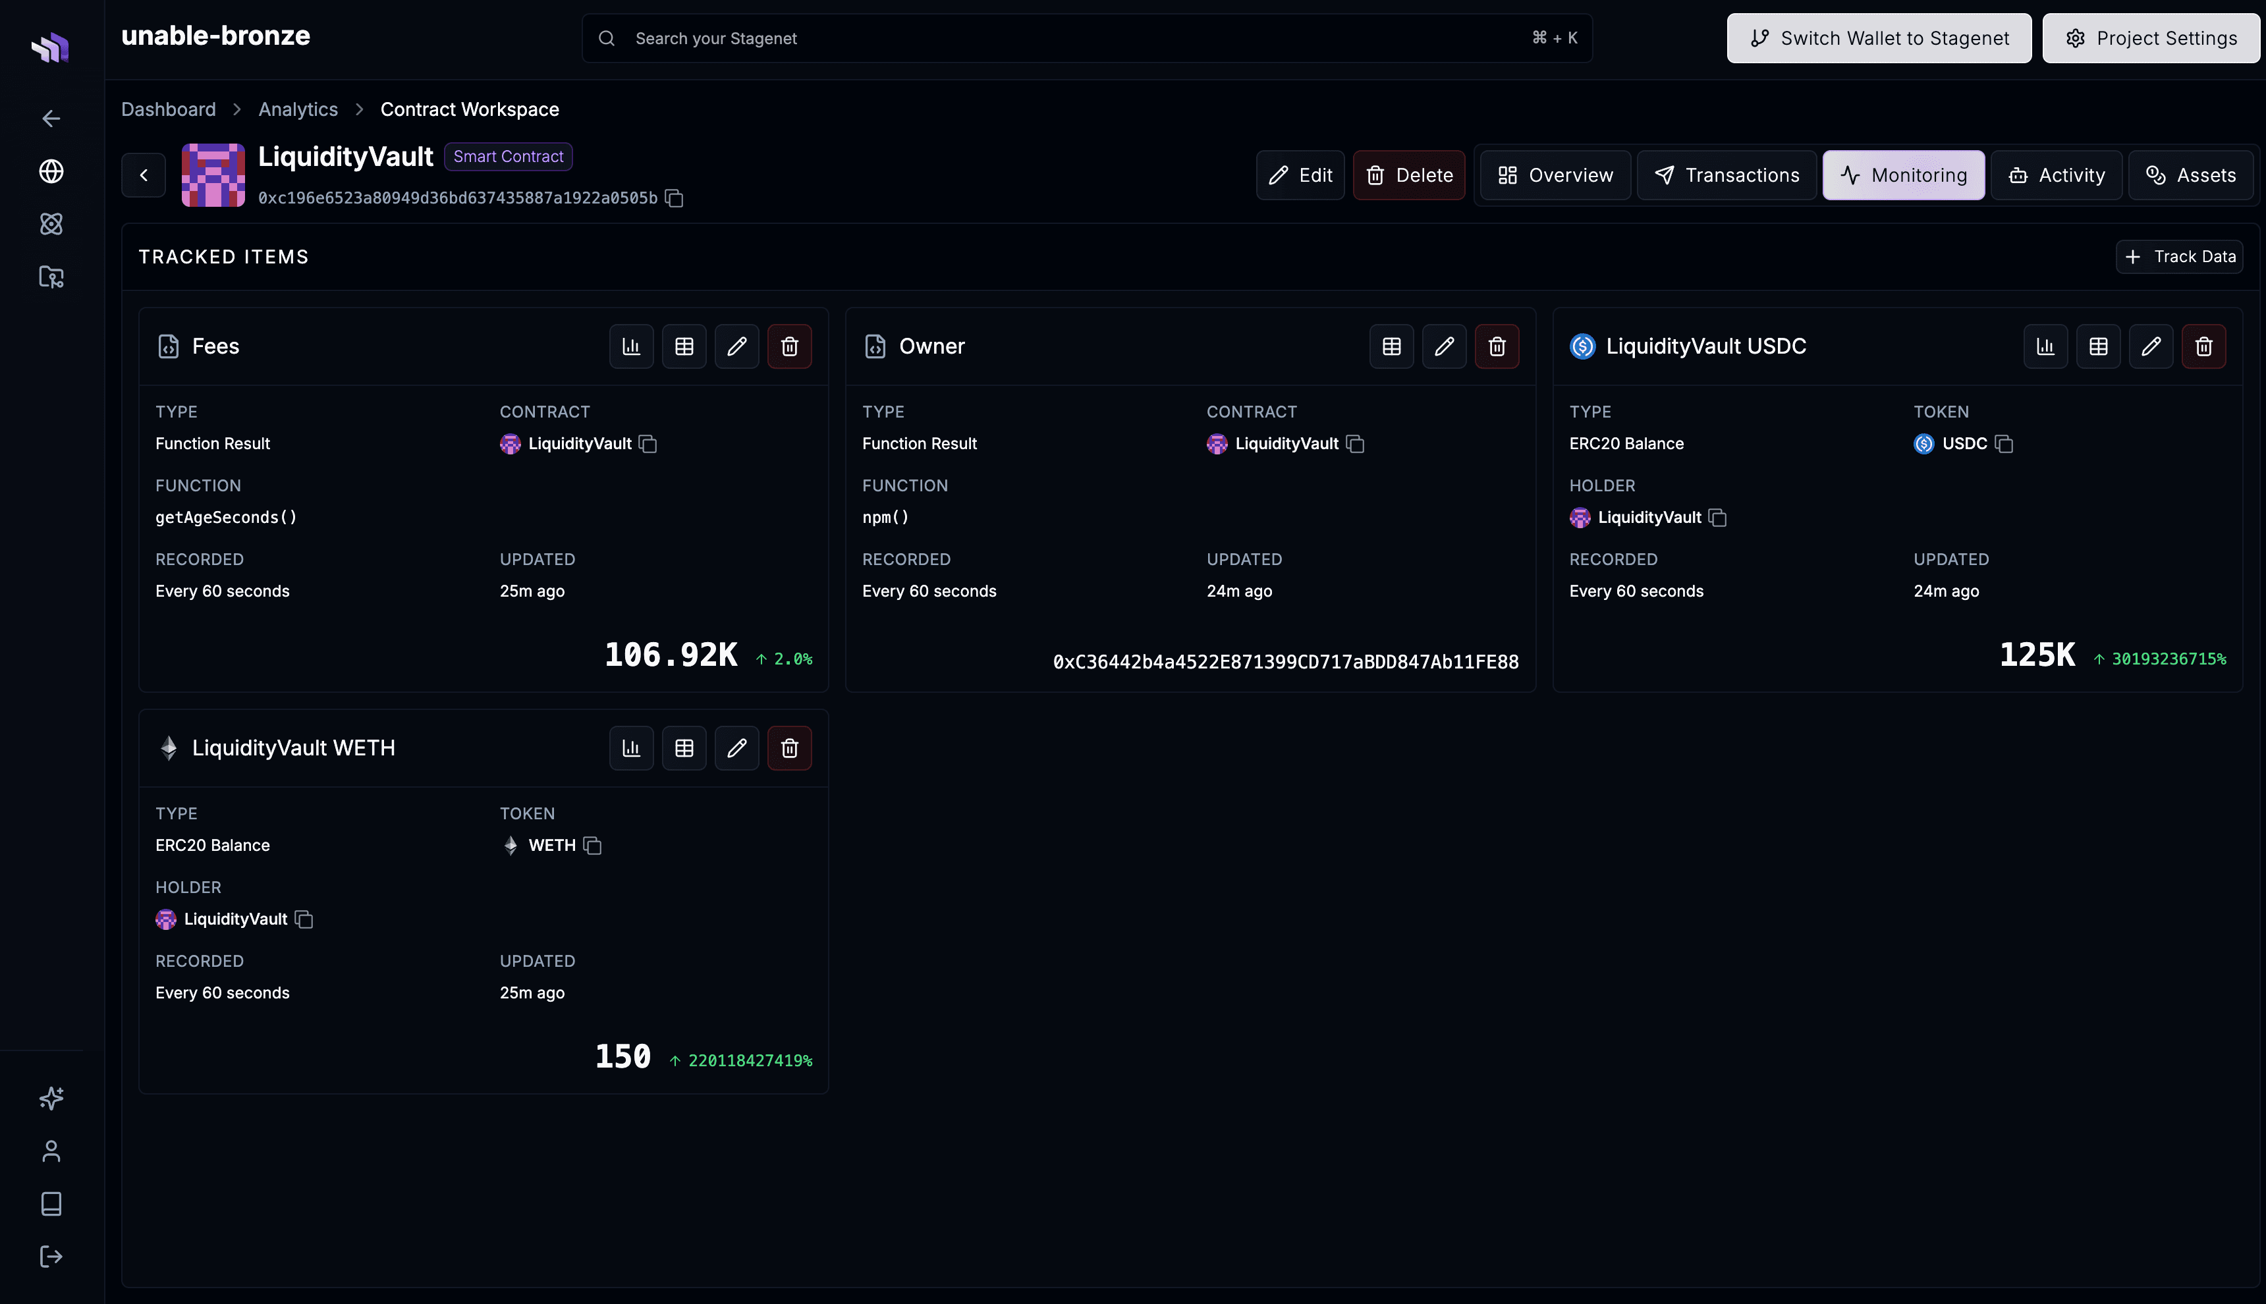Switch to the Activity tab

(x=2057, y=176)
